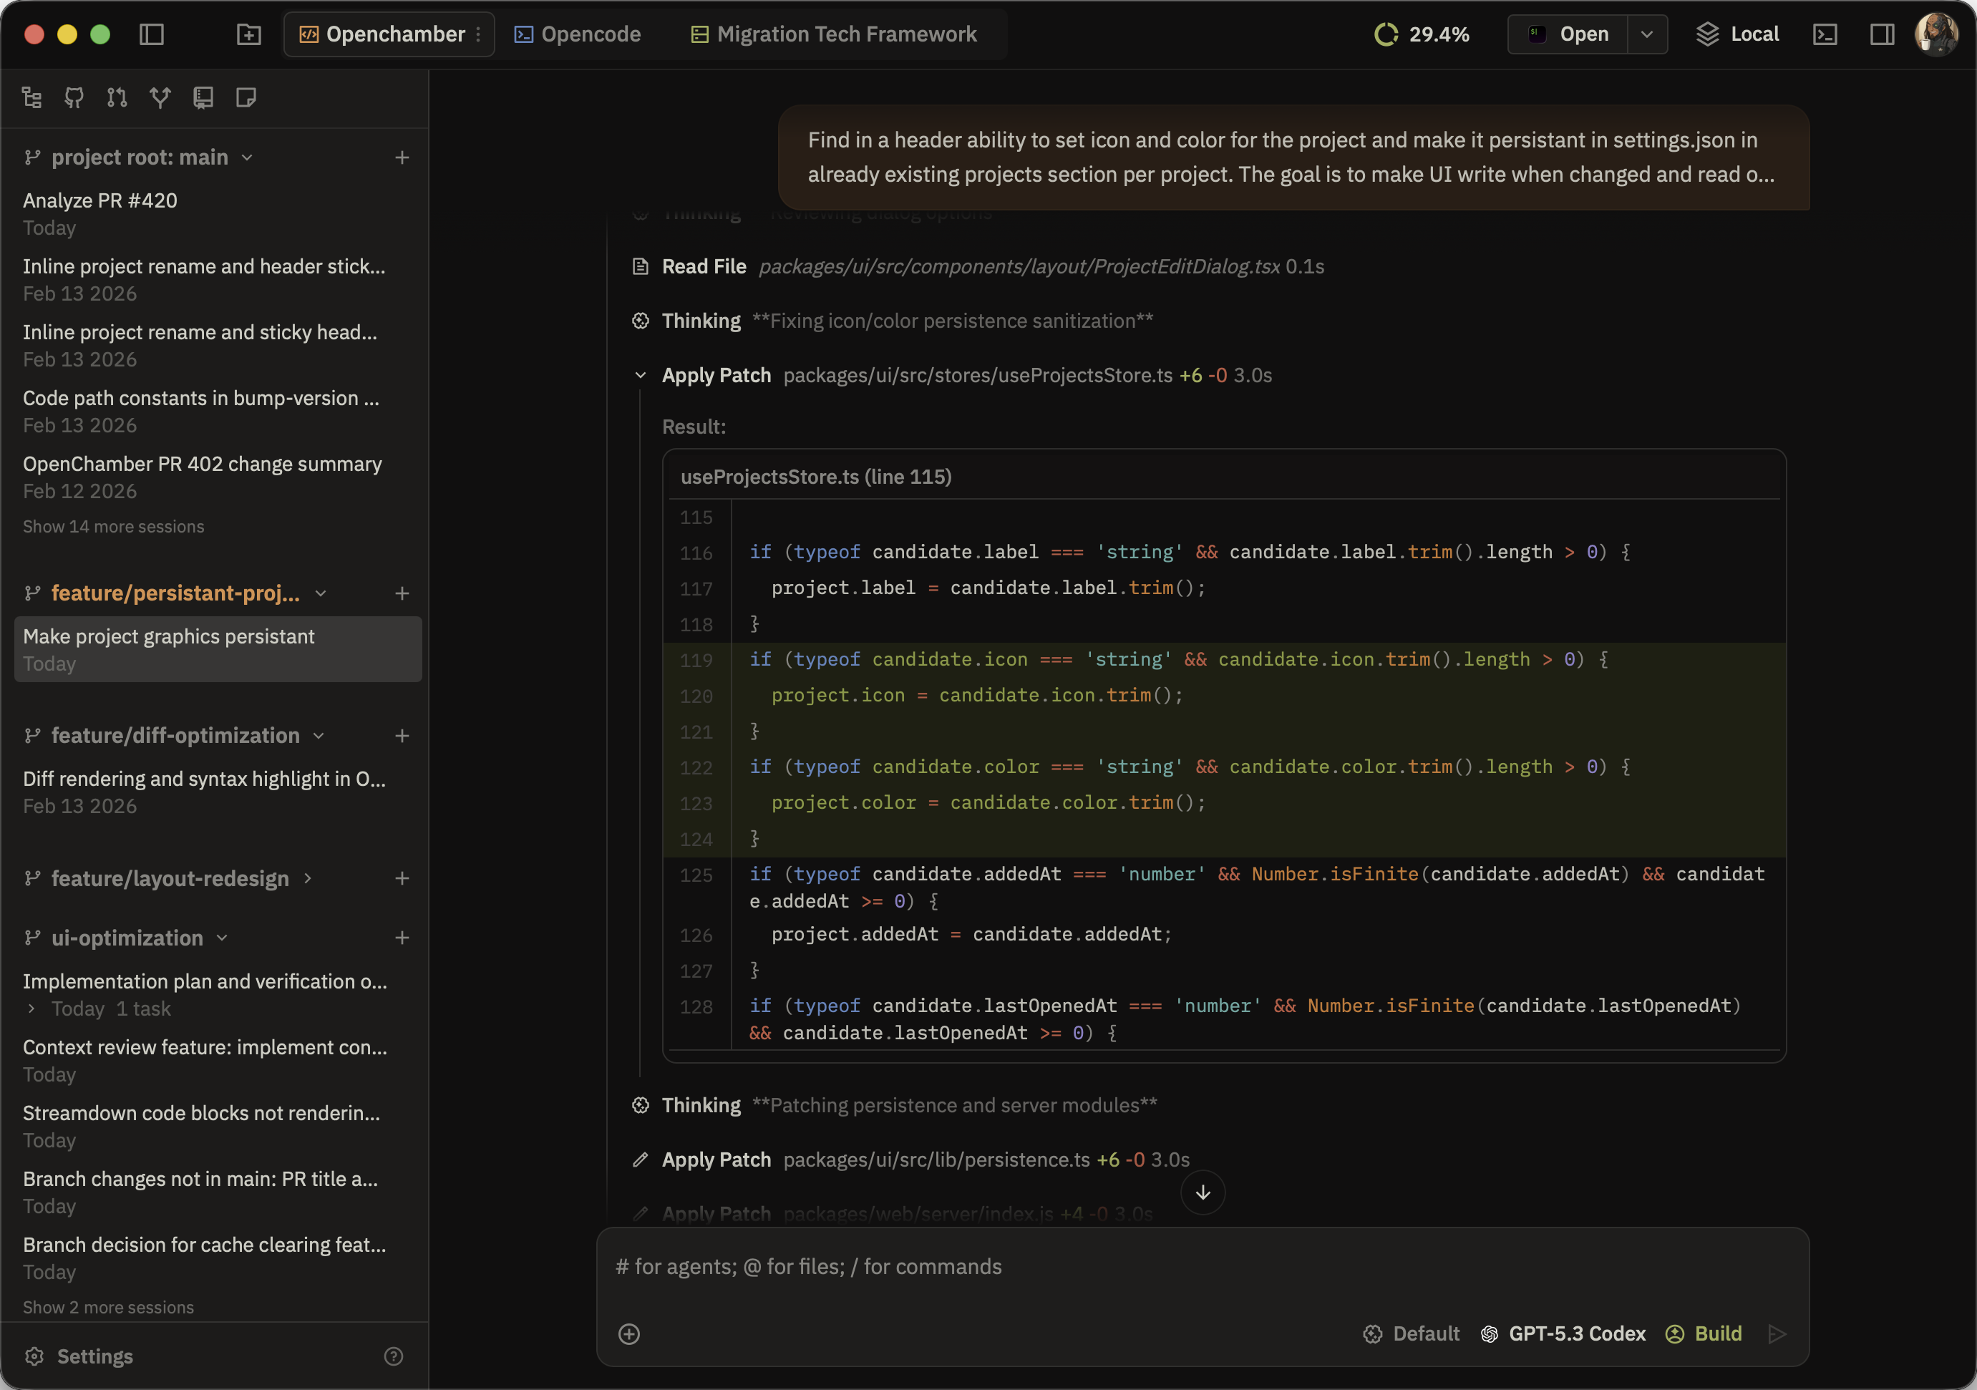Click the add project folder icon in title bar
The image size is (1977, 1390).
coord(249,34)
